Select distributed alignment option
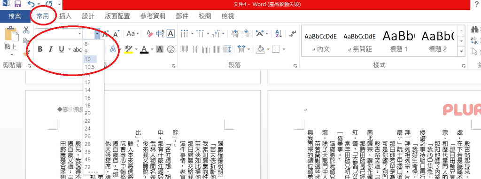The height and width of the screenshot is (179, 481). coord(227,49)
